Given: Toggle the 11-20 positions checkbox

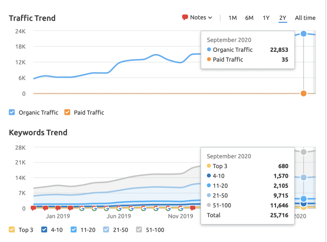Looking at the screenshot, I should click(x=74, y=230).
